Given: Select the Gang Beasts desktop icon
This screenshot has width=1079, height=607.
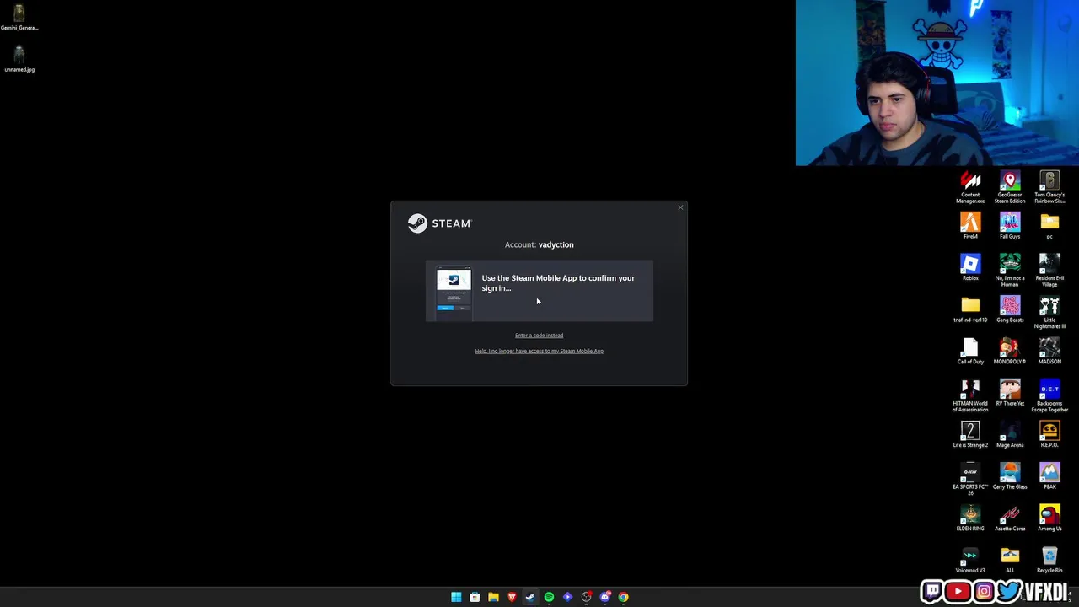Looking at the screenshot, I should pyautogui.click(x=1010, y=309).
